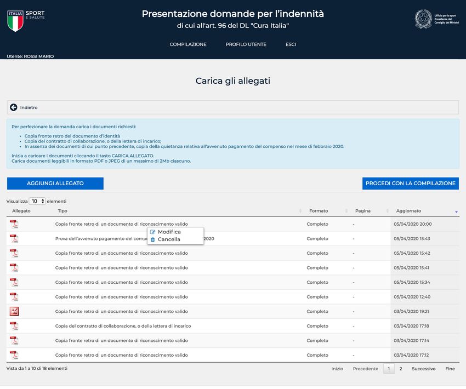Viewport: 466px width, 389px height.
Task: Click ESCI to log out
Action: pos(291,44)
